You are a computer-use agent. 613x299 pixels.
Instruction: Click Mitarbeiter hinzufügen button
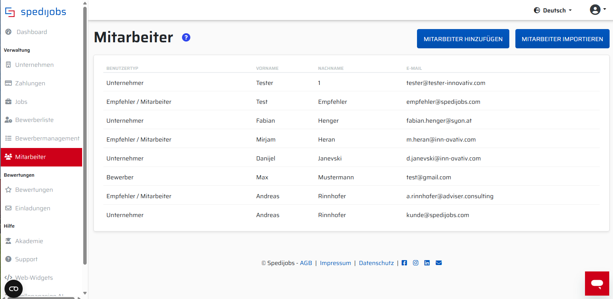(x=463, y=39)
